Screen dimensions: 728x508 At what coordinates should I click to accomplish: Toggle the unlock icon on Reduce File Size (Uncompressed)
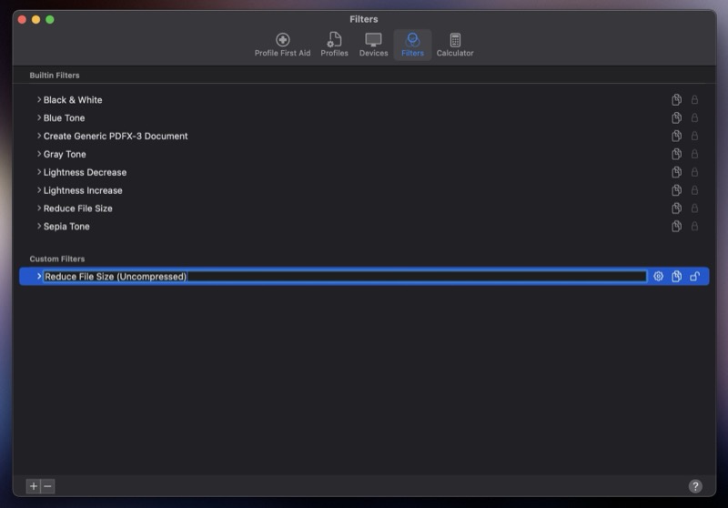point(694,276)
